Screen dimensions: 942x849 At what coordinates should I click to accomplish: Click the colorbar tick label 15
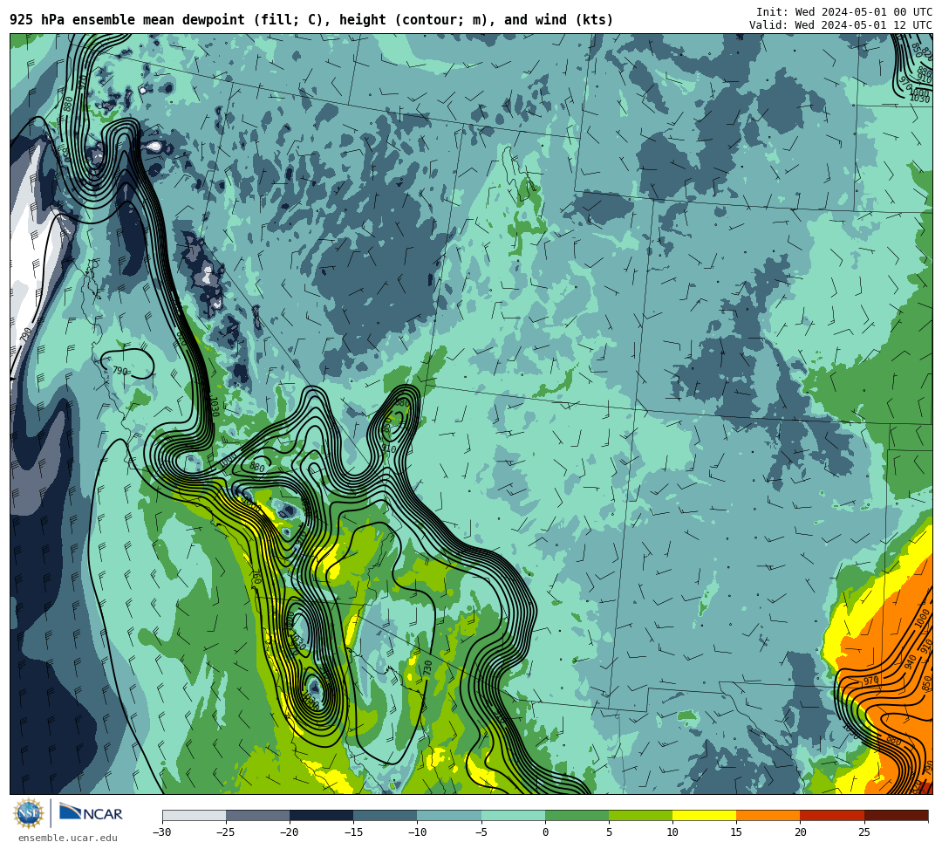pyautogui.click(x=736, y=832)
